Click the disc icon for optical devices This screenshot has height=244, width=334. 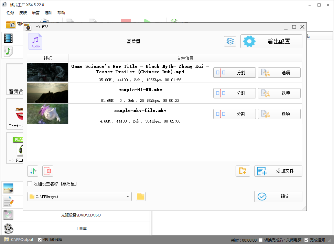(x=8, y=215)
